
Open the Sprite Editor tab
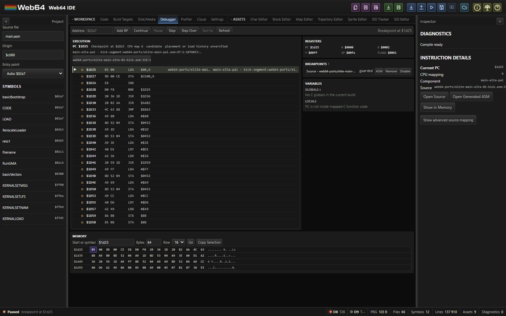click(357, 19)
